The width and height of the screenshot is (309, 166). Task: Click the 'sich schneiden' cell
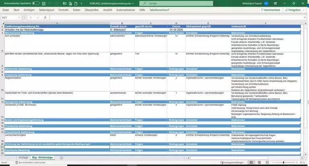57,43
